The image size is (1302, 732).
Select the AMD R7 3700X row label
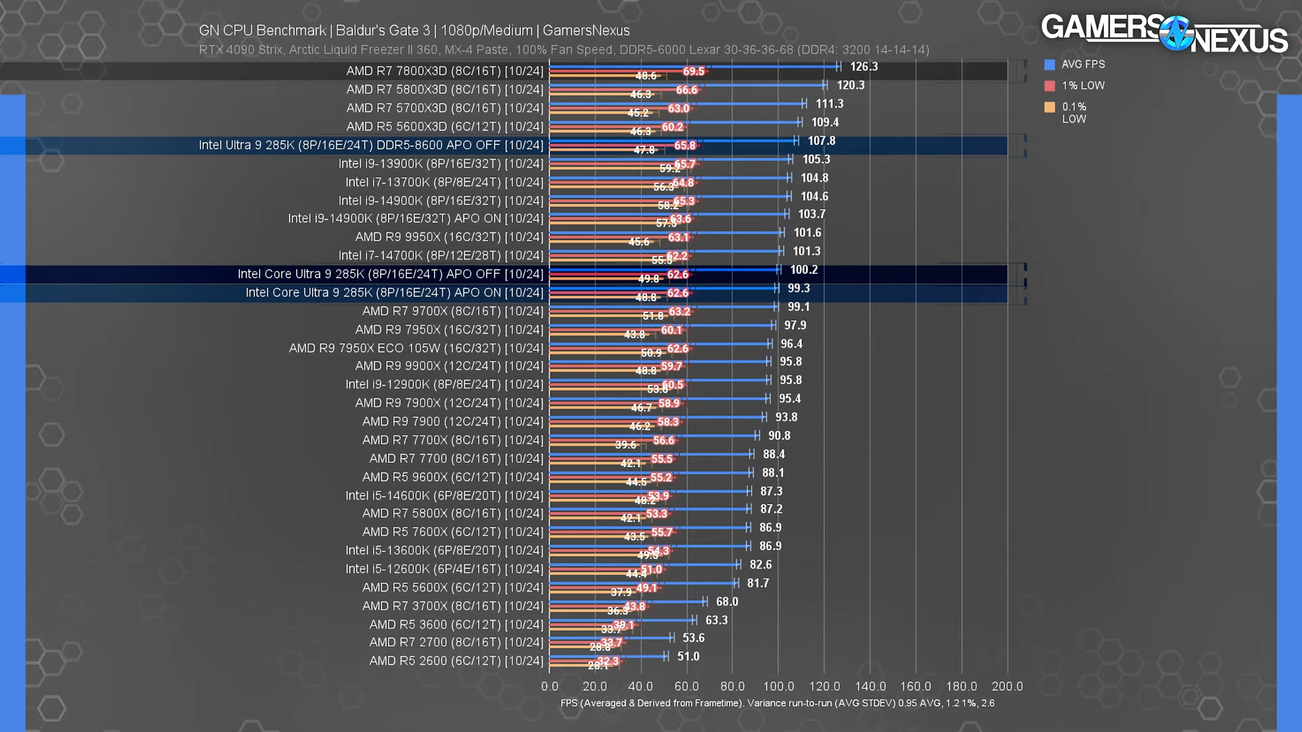[x=453, y=606]
